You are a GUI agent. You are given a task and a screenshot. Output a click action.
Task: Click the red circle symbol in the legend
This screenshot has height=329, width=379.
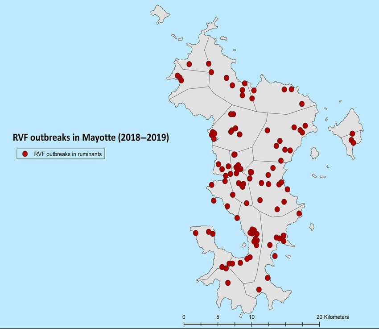click(x=25, y=154)
